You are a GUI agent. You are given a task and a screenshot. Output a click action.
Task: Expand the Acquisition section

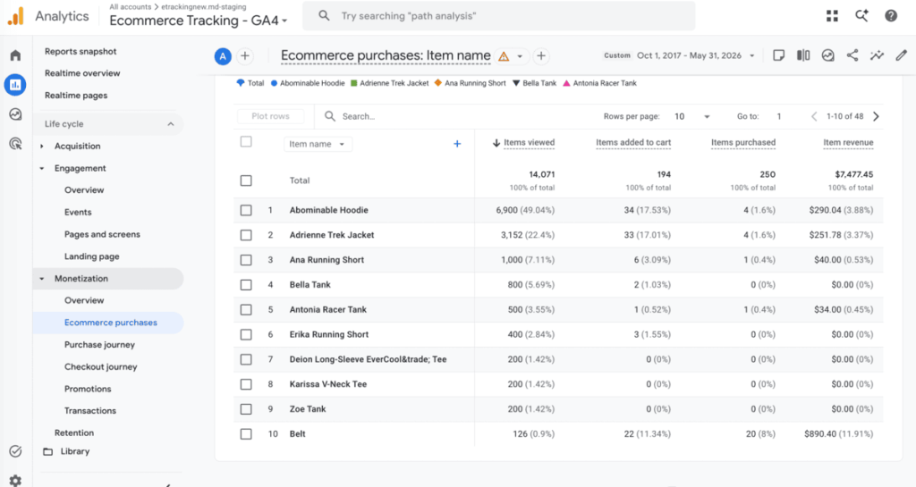point(42,147)
